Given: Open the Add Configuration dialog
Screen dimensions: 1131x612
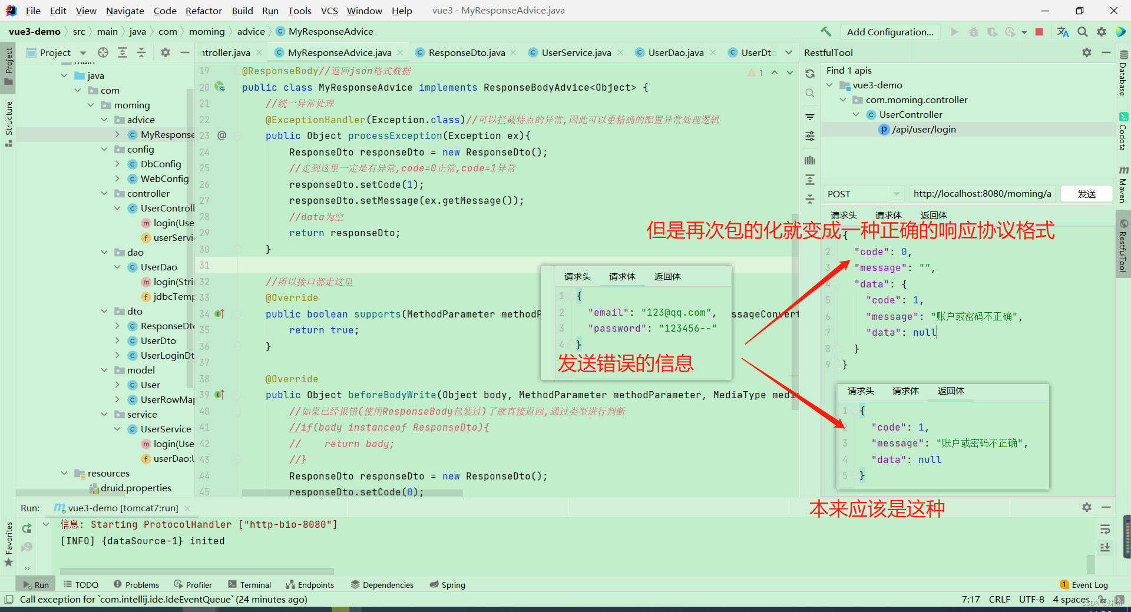Looking at the screenshot, I should 890,32.
